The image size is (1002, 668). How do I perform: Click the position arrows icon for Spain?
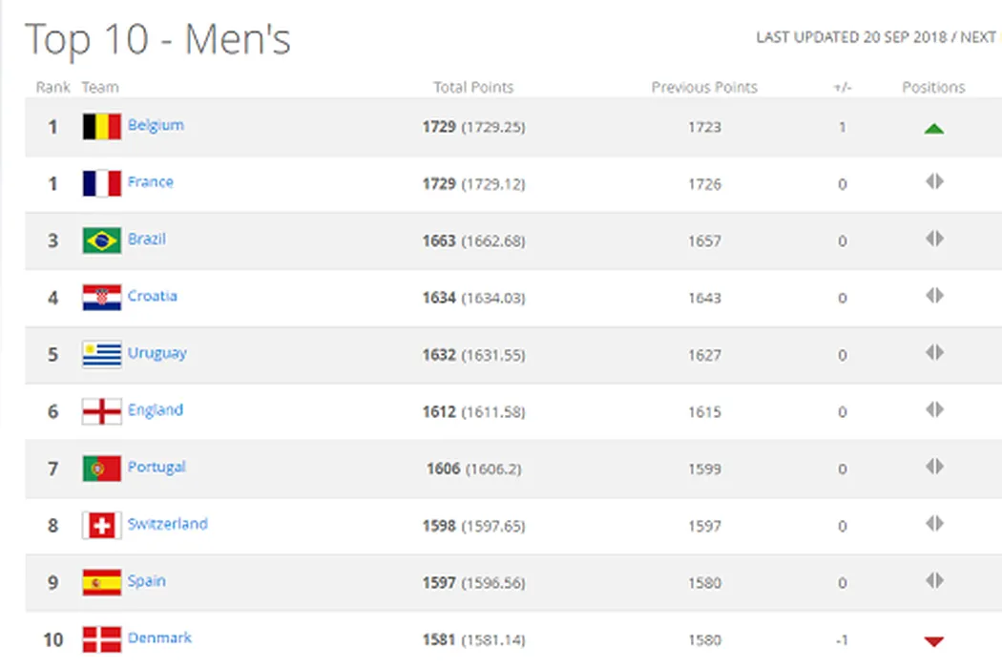[x=933, y=580]
